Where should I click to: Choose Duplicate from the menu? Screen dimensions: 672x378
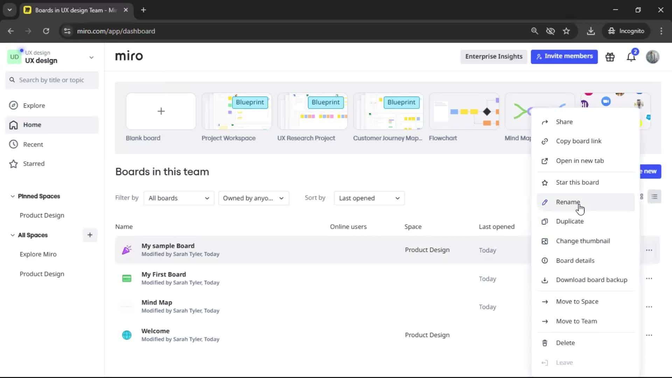pos(586,221)
